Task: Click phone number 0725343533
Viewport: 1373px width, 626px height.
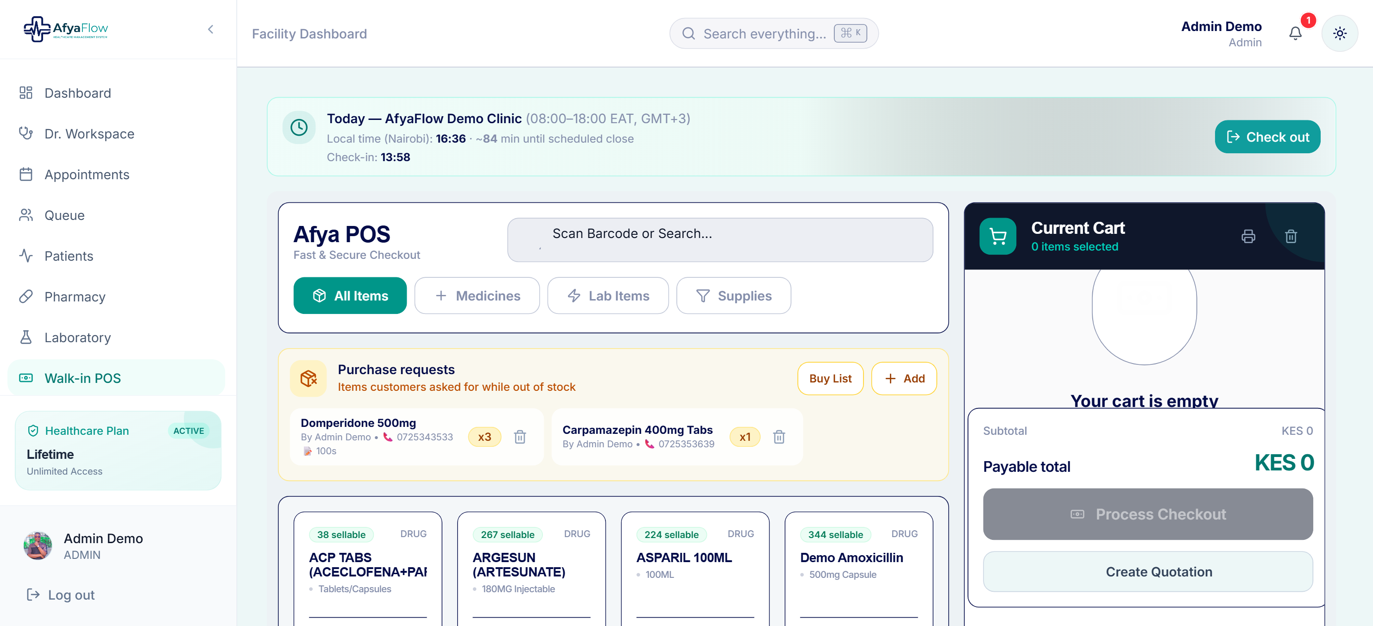Action: [x=425, y=437]
